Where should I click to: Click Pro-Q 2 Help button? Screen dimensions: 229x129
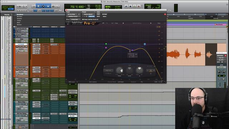tap(159, 23)
